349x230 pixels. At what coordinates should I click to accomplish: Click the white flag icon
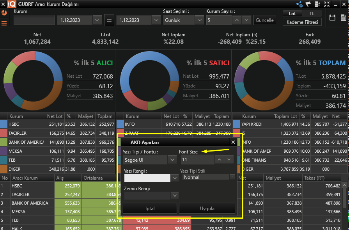tap(308, 4)
